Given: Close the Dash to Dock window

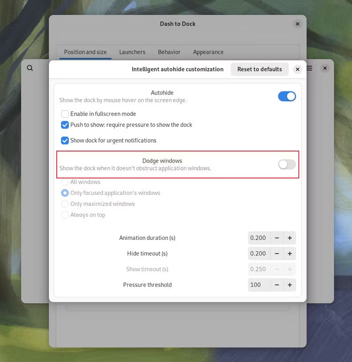Looking at the screenshot, I should 298,24.
